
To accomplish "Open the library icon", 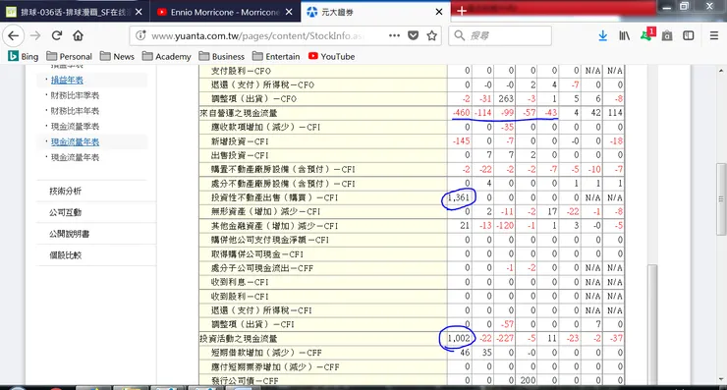I will (625, 35).
